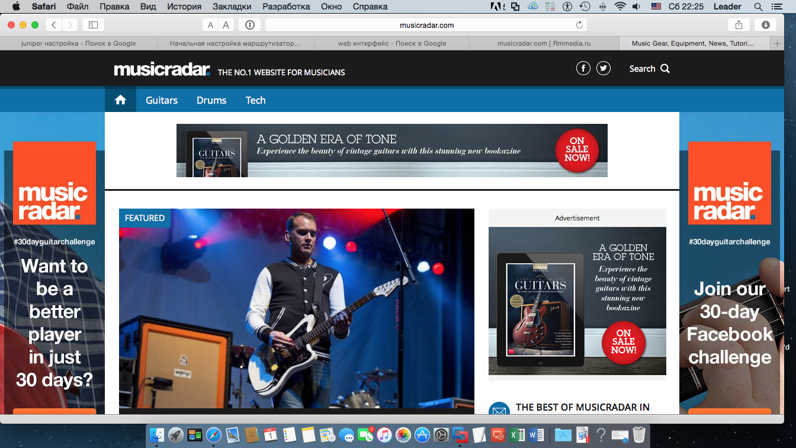
Task: Switch to Начальная настройка маршрутизатора tab
Action: tap(236, 43)
